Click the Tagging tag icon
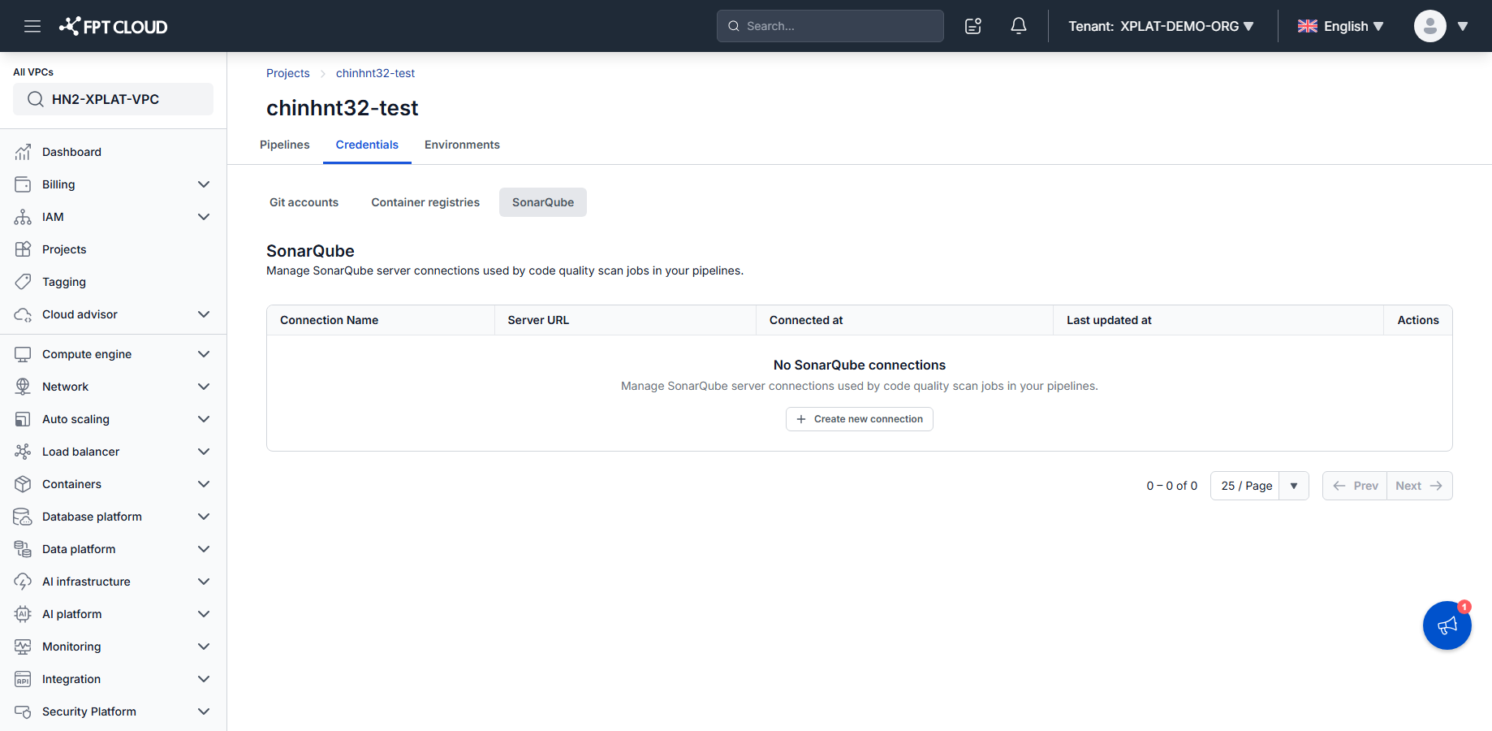The height and width of the screenshot is (731, 1492). (x=23, y=282)
